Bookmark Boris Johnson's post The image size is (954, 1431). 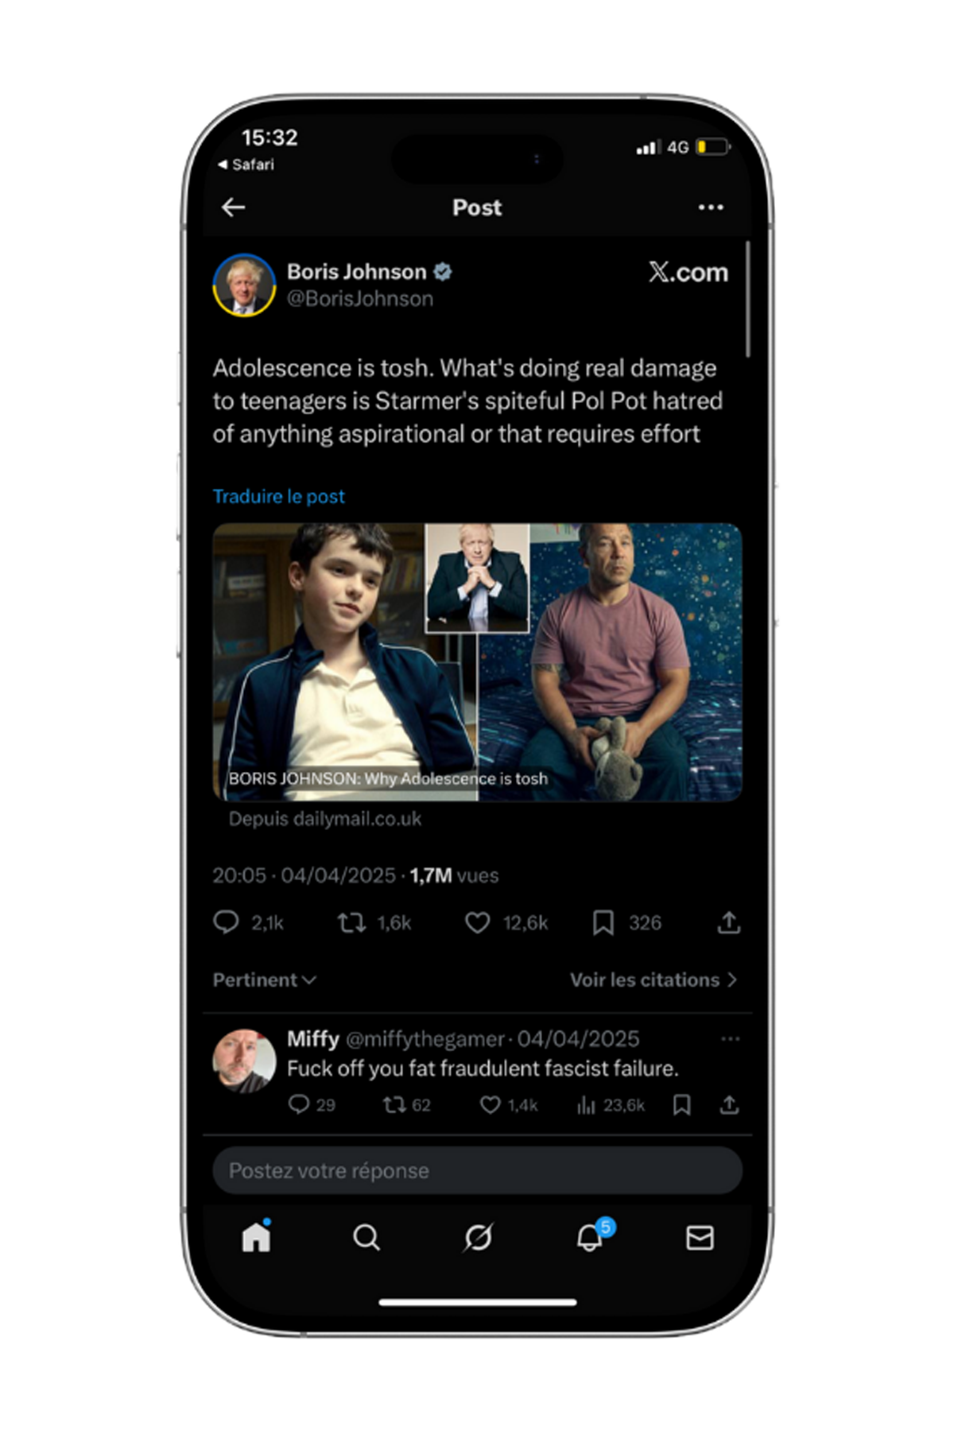coord(603,922)
